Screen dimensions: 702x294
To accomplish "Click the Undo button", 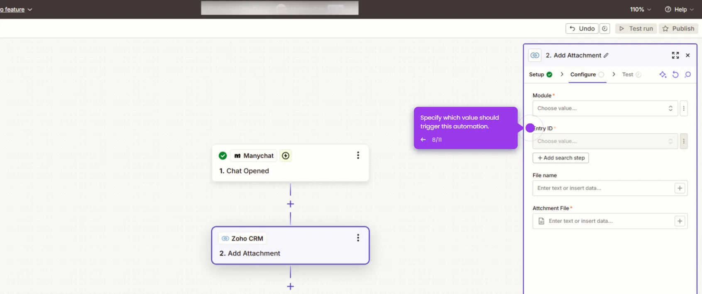I will click(582, 29).
